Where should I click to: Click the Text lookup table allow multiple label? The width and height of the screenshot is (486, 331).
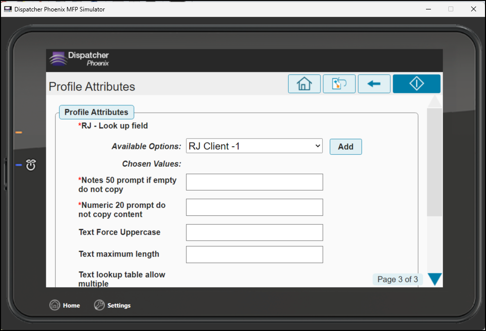(x=122, y=279)
